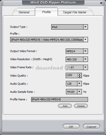This screenshot has width=106, height=135.
Task: Expand the Audio Sample Rate dropdown
Action: click(79, 92)
